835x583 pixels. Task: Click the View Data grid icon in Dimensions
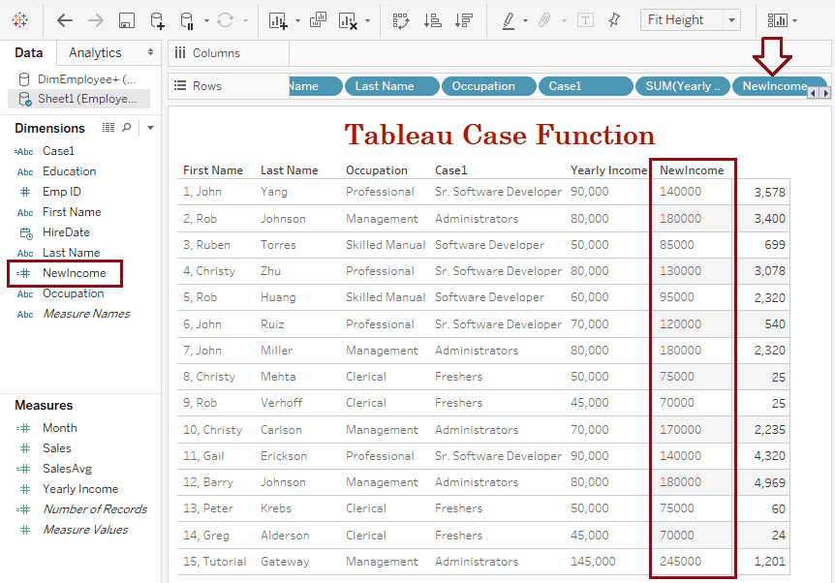pos(108,128)
